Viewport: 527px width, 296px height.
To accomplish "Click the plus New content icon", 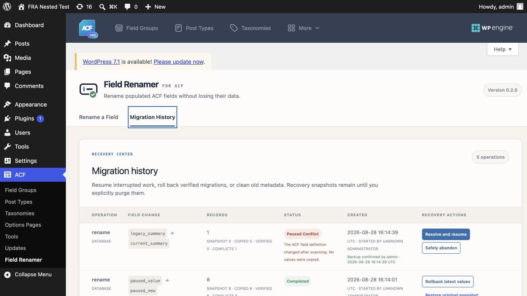I will pyautogui.click(x=148, y=7).
